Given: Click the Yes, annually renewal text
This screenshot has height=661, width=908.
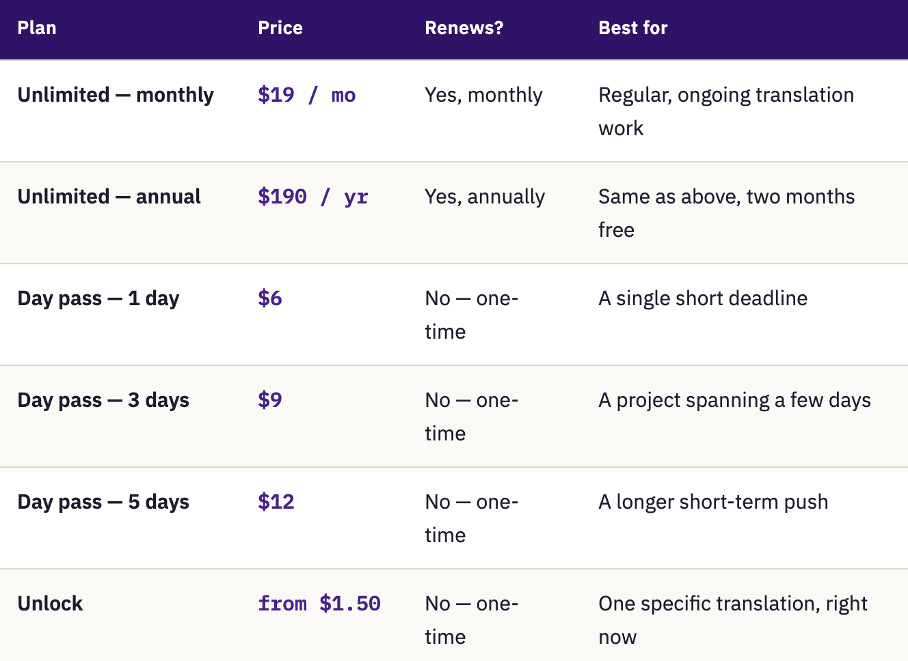Looking at the screenshot, I should [x=485, y=197].
